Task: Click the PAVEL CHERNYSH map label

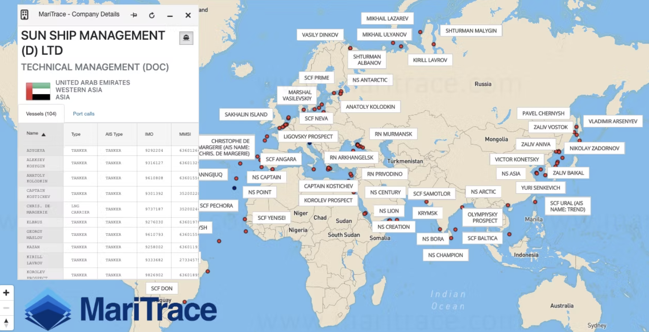Action: (543, 114)
